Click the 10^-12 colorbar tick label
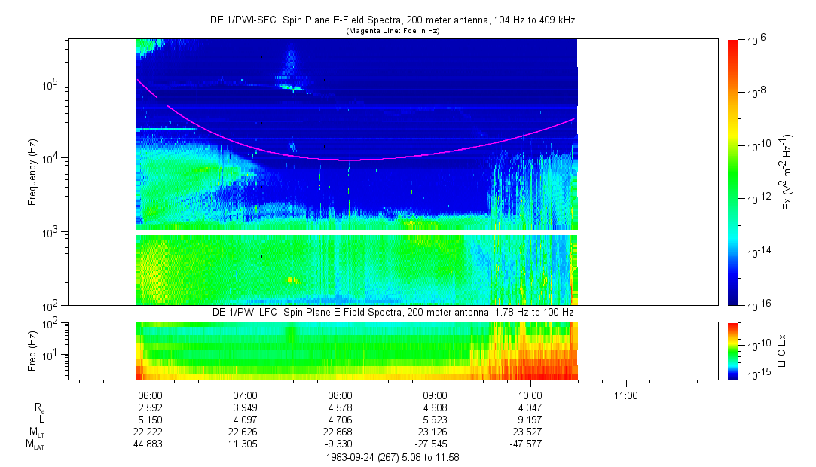The height and width of the screenshot is (467, 816). point(760,199)
